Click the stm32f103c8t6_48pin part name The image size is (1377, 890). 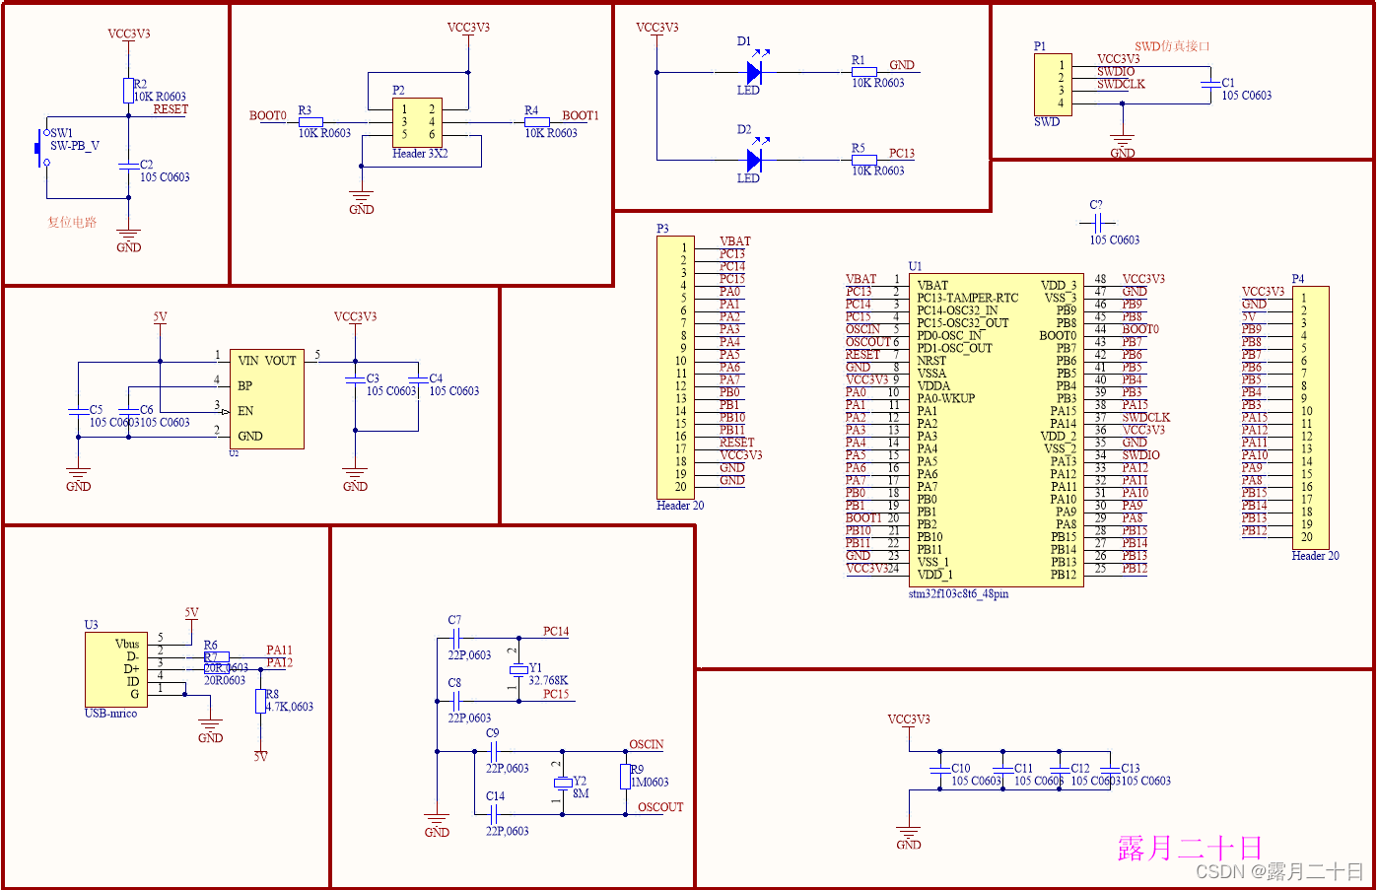958,594
